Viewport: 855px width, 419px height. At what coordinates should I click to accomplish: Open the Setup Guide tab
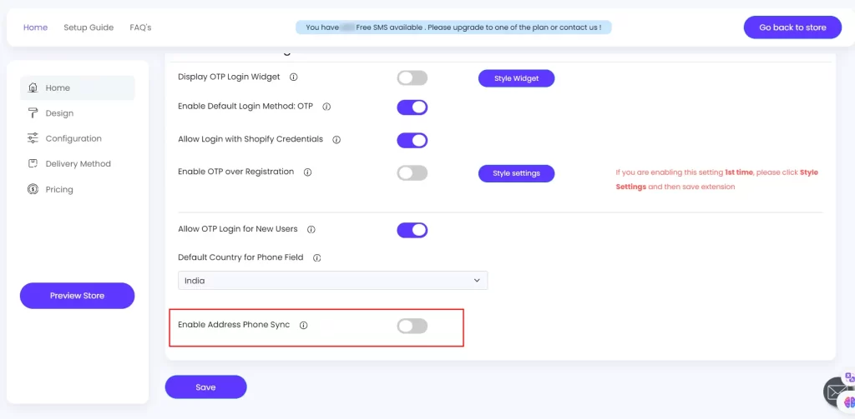tap(89, 27)
